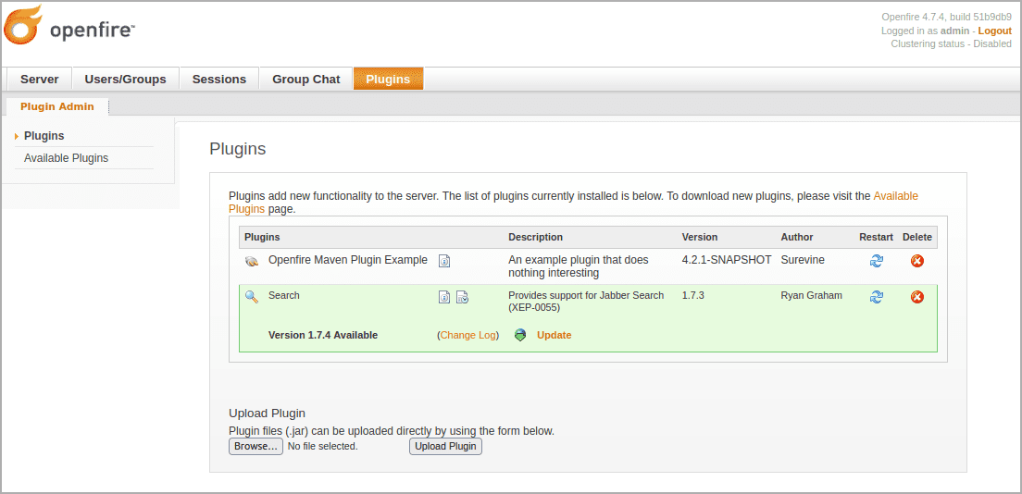
Task: Go to the Sessions tab
Action: tap(219, 80)
